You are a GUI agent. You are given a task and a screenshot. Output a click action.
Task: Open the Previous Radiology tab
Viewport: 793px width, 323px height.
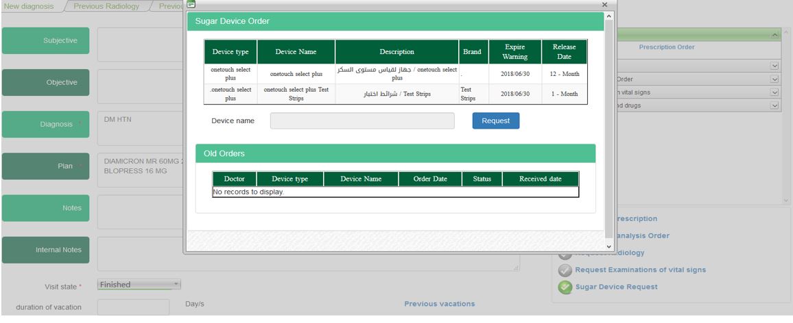pos(106,6)
